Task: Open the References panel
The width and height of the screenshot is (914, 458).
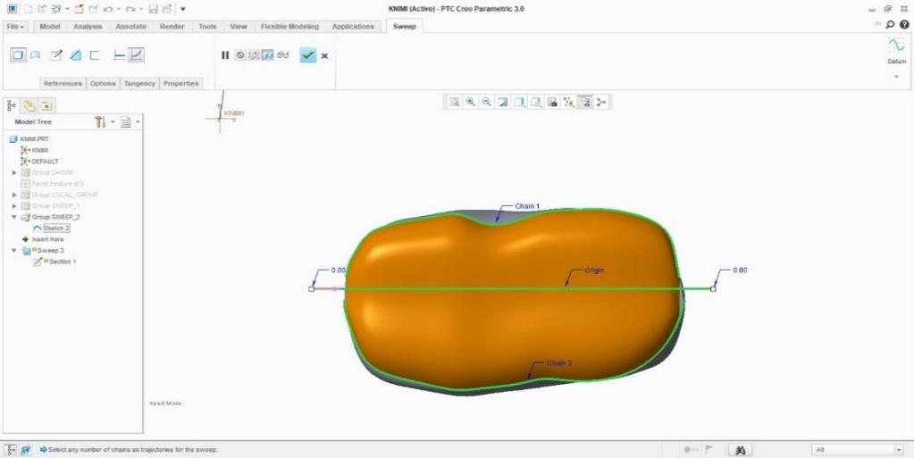Action: 63,83
